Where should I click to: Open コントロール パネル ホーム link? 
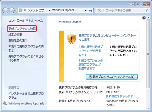(x=26, y=21)
